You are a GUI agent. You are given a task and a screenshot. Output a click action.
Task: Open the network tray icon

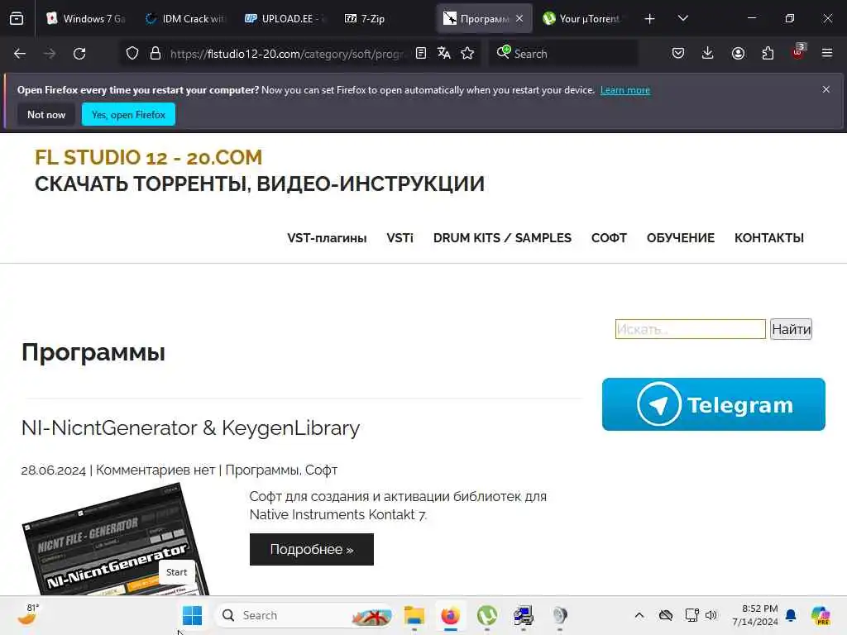(x=692, y=615)
